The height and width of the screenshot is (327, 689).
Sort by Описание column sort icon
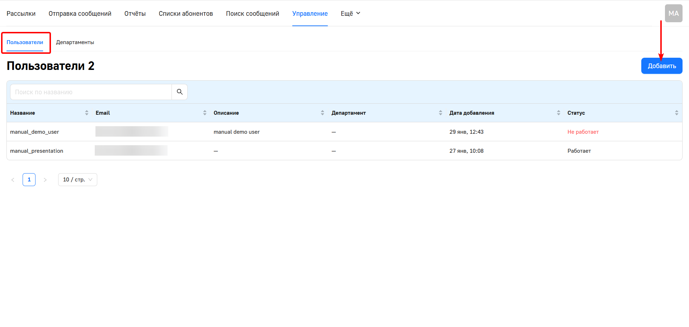point(322,113)
